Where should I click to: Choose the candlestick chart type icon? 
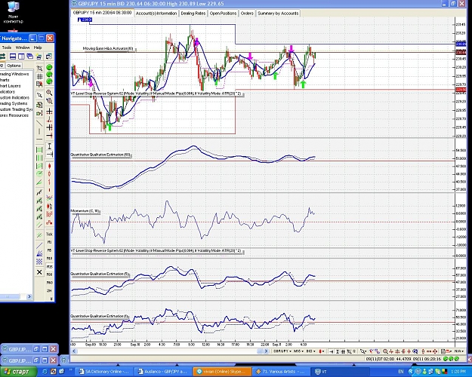pyautogui.click(x=49, y=166)
